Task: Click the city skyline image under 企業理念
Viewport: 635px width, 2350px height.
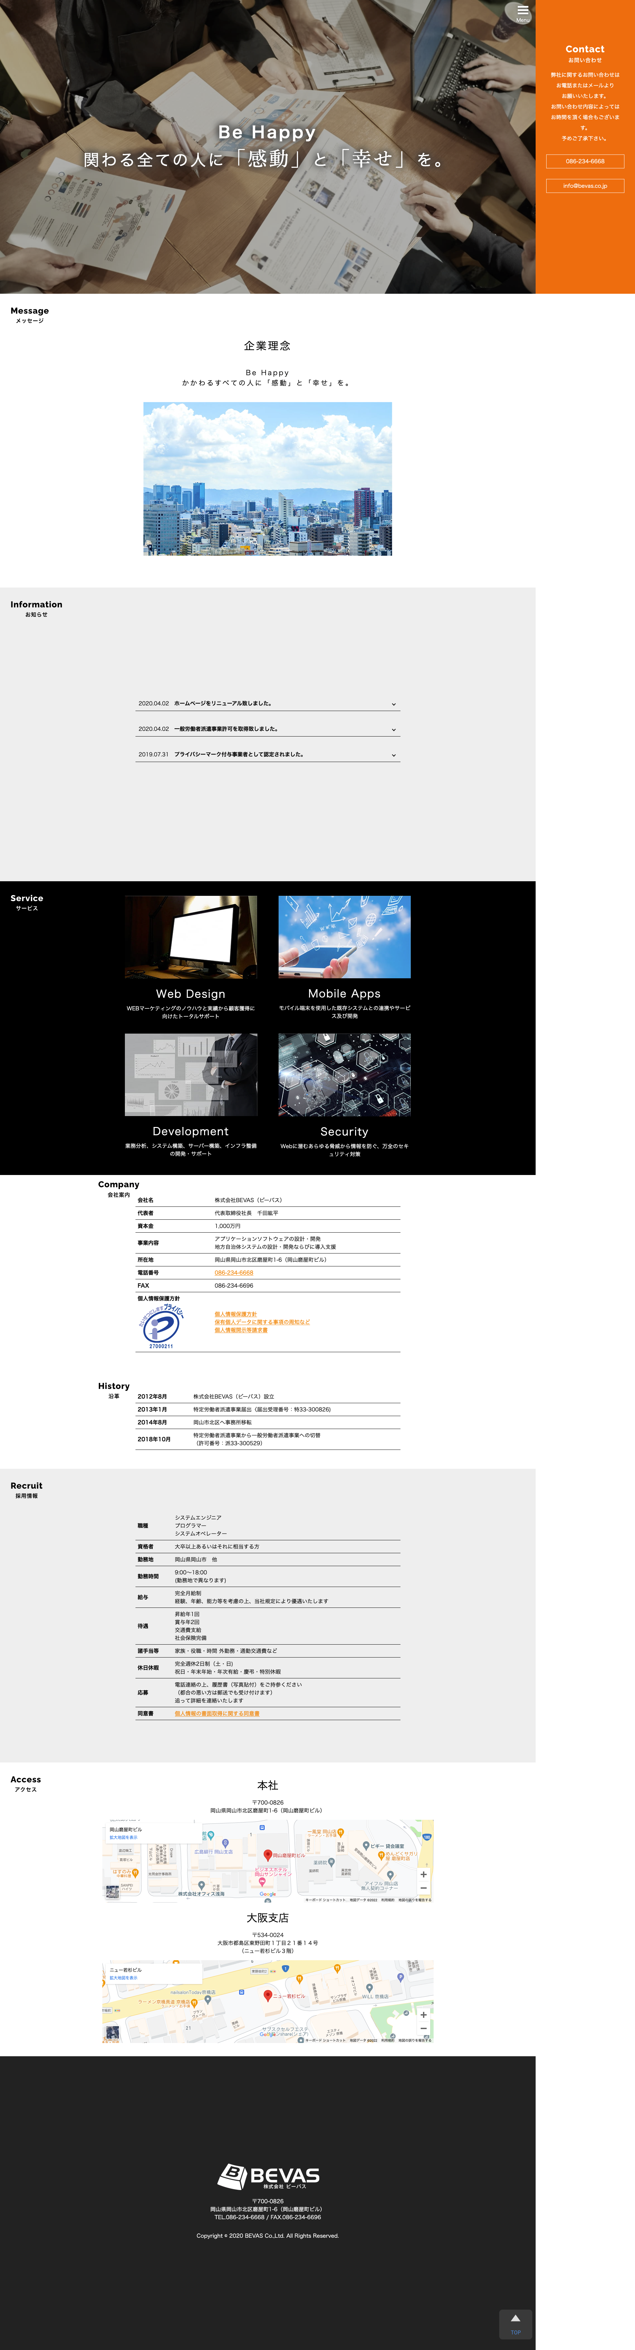Action: [x=267, y=479]
